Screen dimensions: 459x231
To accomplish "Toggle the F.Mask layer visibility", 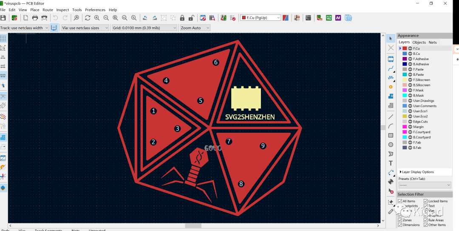I will [x=410, y=90].
